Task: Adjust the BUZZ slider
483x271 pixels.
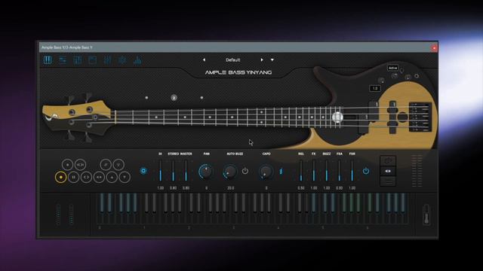Action: coord(327,171)
